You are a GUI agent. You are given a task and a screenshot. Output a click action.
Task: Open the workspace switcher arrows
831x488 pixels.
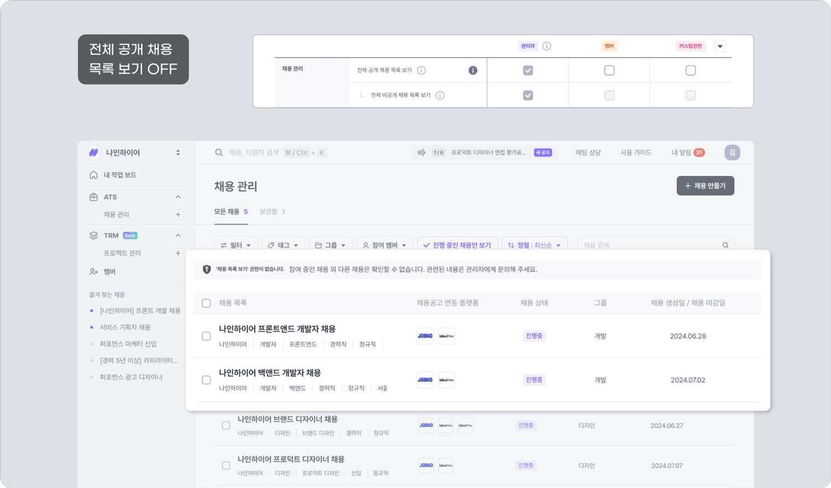[178, 152]
